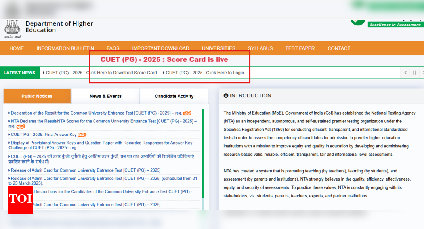Go to the SYLLABUS menu item

[260, 48]
